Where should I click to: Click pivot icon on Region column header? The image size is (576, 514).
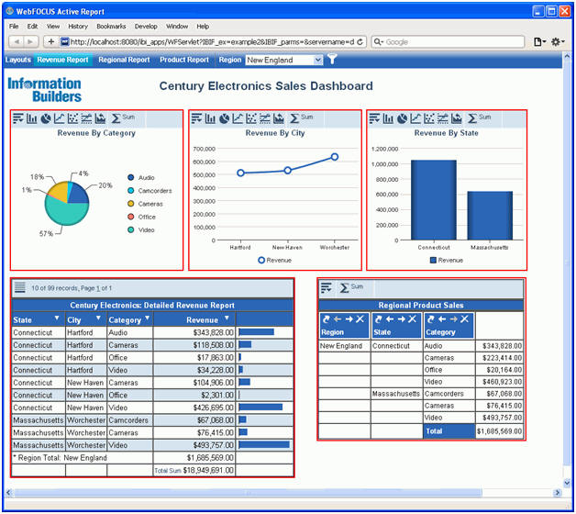point(326,319)
